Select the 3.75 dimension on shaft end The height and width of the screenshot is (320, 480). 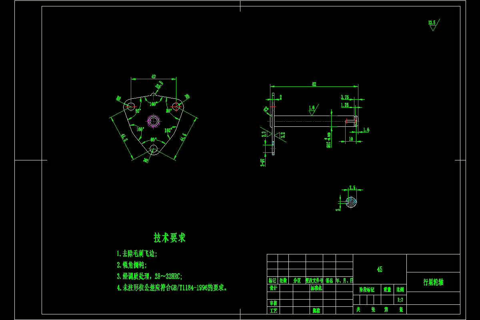point(345,97)
